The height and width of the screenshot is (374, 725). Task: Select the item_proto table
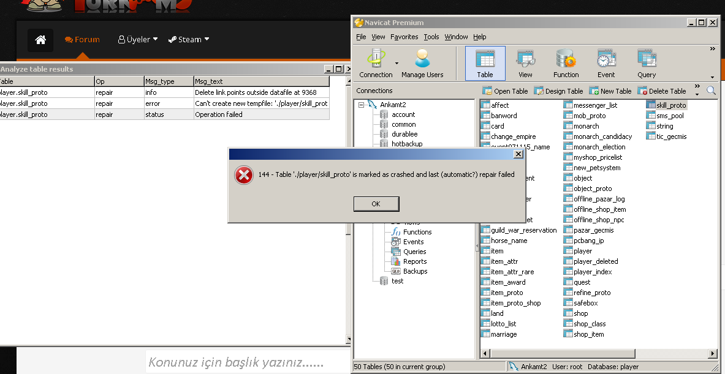coord(502,293)
